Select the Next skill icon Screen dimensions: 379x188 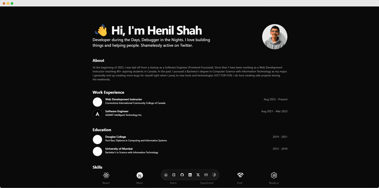140,175
